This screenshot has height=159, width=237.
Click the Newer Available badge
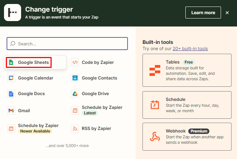tap(35, 131)
